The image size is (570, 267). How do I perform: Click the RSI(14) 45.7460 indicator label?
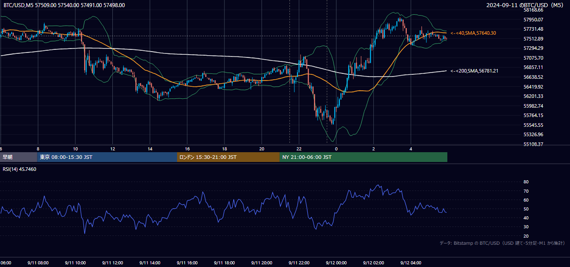[x=20, y=169]
